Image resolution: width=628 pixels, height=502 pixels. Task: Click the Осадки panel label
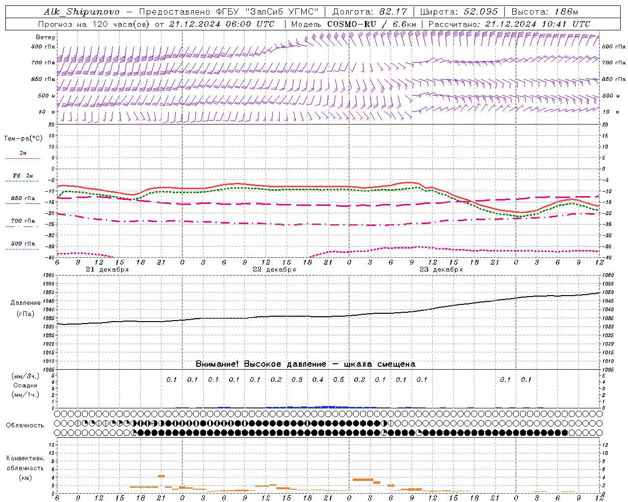(x=26, y=385)
